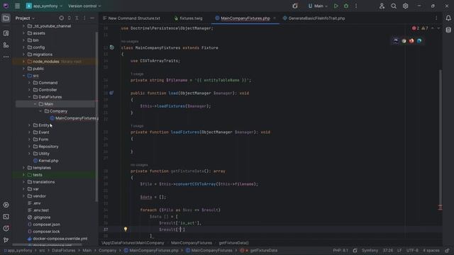Switch to fixtures.twig tab
This screenshot has height=255, width=454.
(x=188, y=18)
